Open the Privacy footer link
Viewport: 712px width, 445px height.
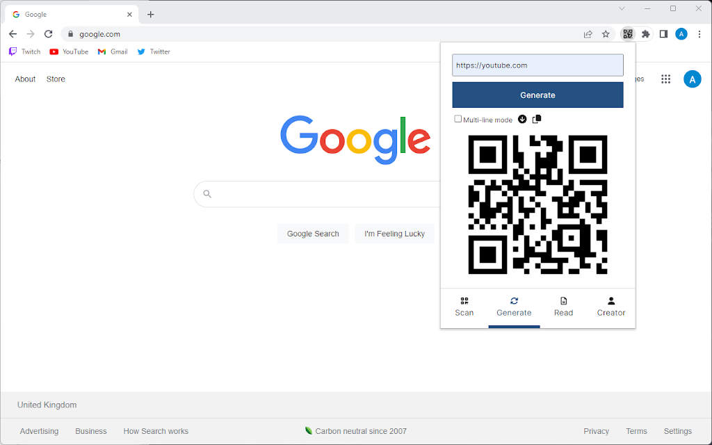tap(596, 431)
